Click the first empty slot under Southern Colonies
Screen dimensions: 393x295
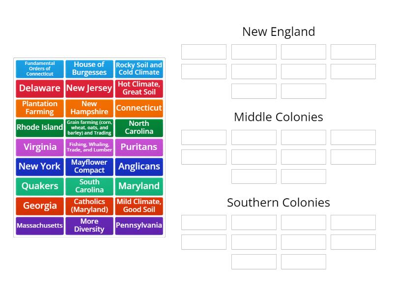point(204,222)
